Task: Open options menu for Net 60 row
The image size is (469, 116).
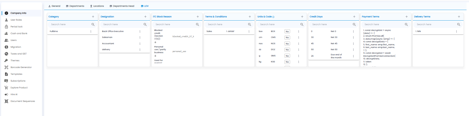Action: 353,50
